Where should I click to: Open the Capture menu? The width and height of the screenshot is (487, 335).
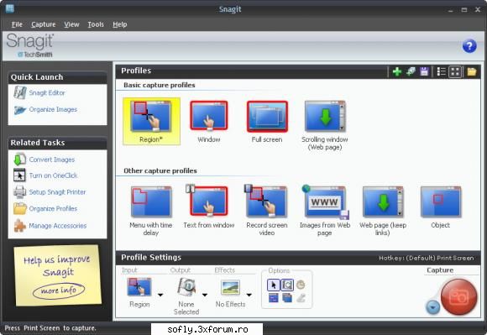(x=43, y=24)
